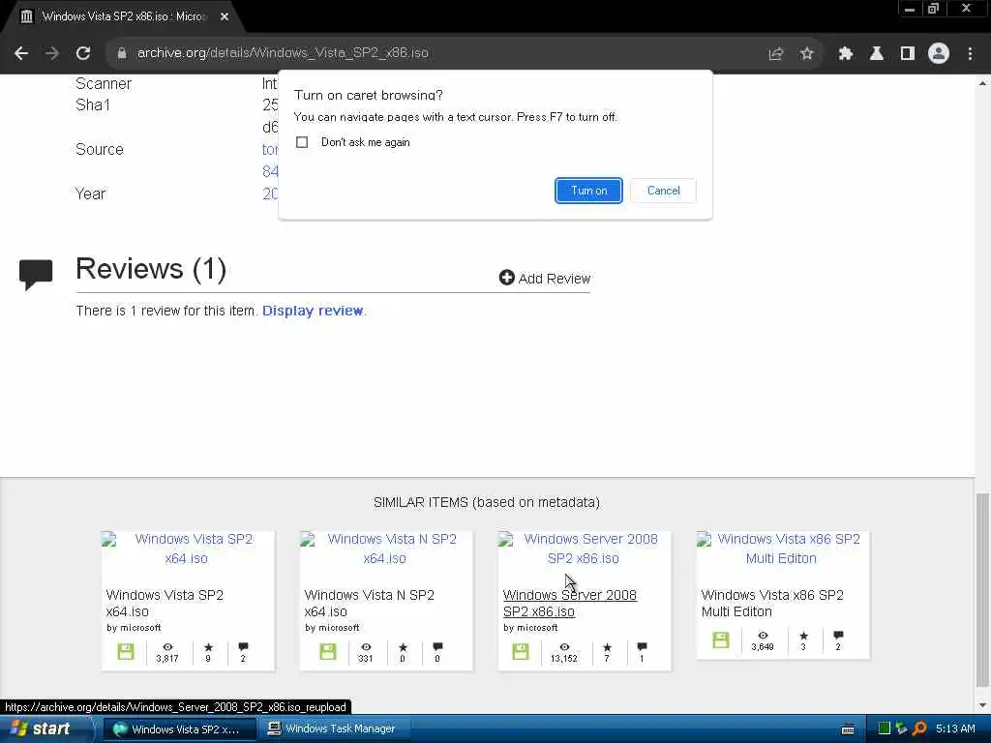Open Windows Vista SP2 x64.iso thumbnail

[x=187, y=549]
